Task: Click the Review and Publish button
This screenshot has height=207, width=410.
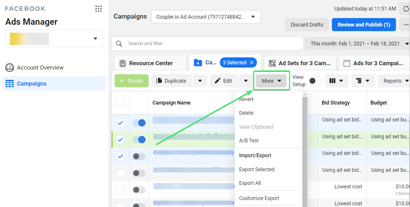Action: 364,25
